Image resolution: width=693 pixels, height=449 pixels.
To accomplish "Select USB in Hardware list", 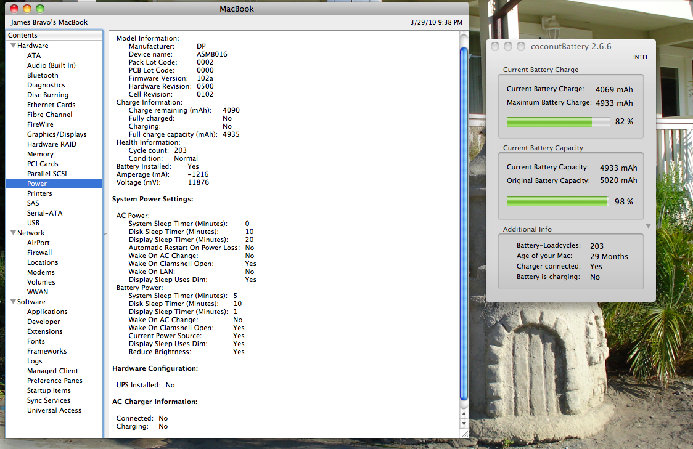I will tap(33, 223).
